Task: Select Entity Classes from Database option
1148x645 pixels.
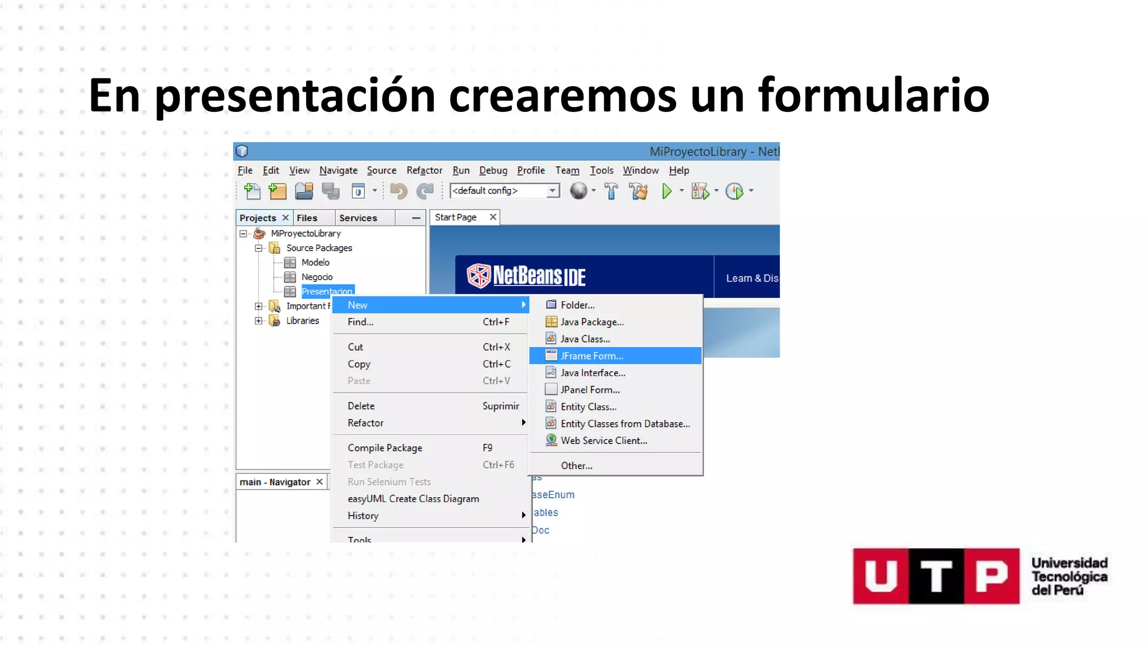Action: pos(615,424)
